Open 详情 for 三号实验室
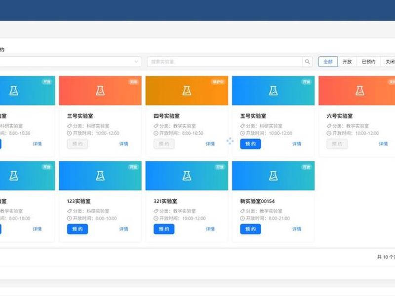The image size is (395, 296). pyautogui.click(x=124, y=144)
